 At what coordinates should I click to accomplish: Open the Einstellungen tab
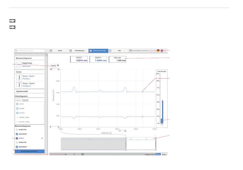click(x=79, y=51)
